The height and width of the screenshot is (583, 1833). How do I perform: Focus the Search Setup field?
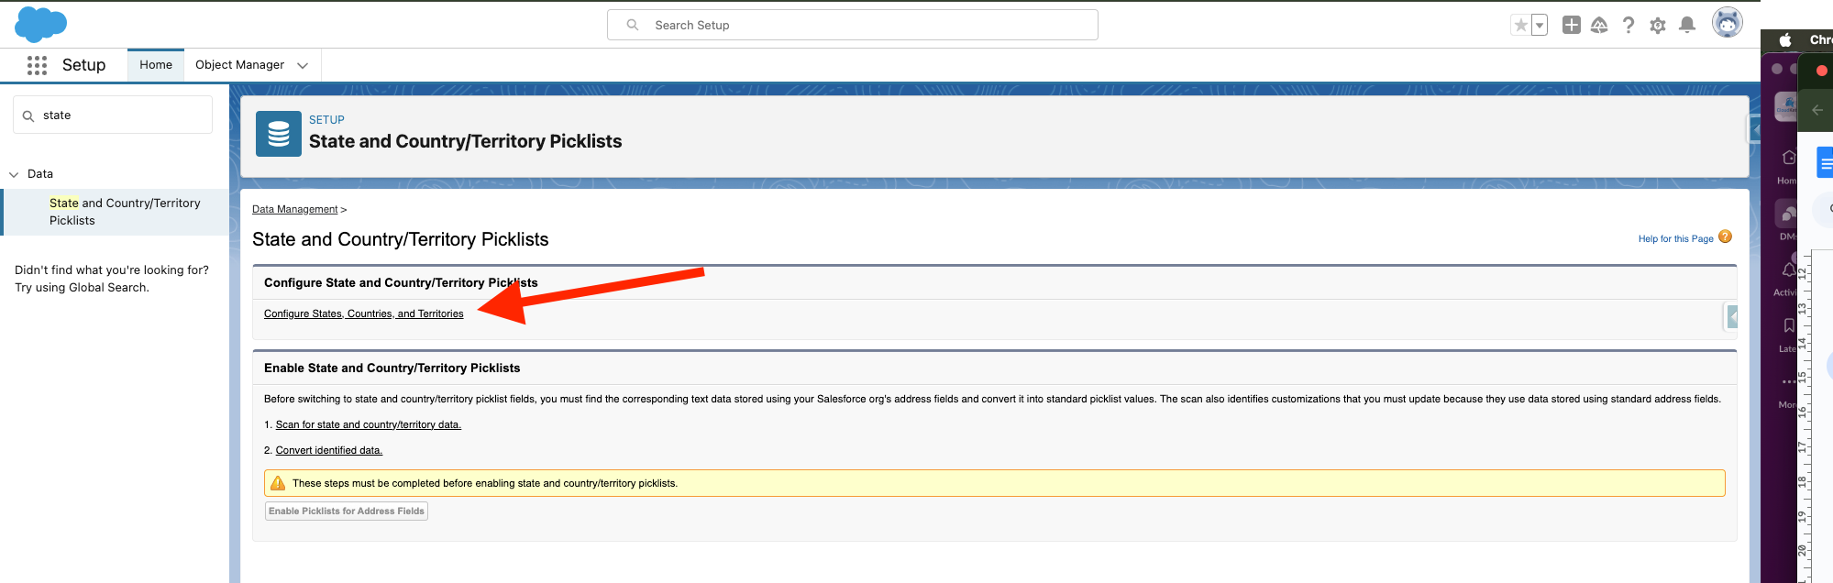point(853,25)
